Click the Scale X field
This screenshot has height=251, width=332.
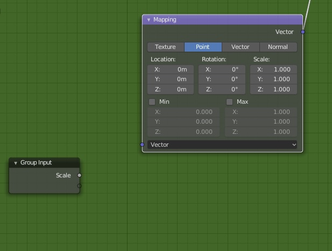pos(273,69)
